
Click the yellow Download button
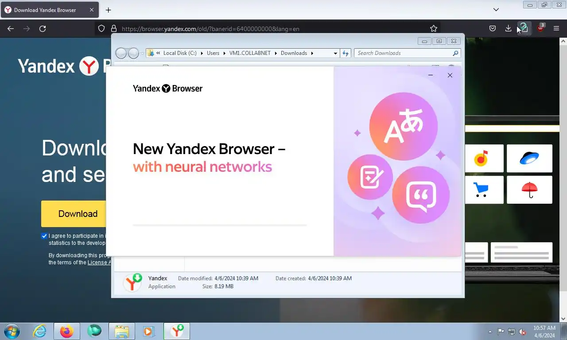pyautogui.click(x=74, y=214)
